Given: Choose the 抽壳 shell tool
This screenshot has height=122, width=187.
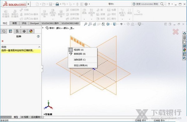Looking at the screenshot, I should [101, 19].
